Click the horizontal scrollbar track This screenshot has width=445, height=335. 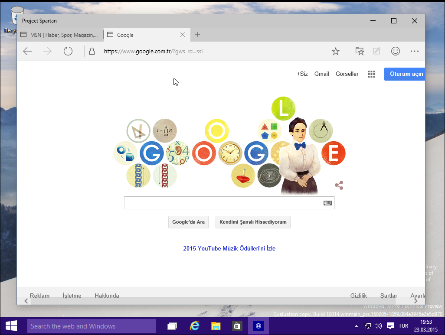[213, 301]
